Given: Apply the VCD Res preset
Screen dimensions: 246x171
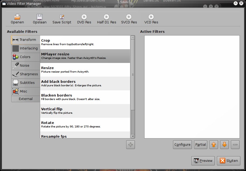Looking at the screenshot, I should coord(151,19).
